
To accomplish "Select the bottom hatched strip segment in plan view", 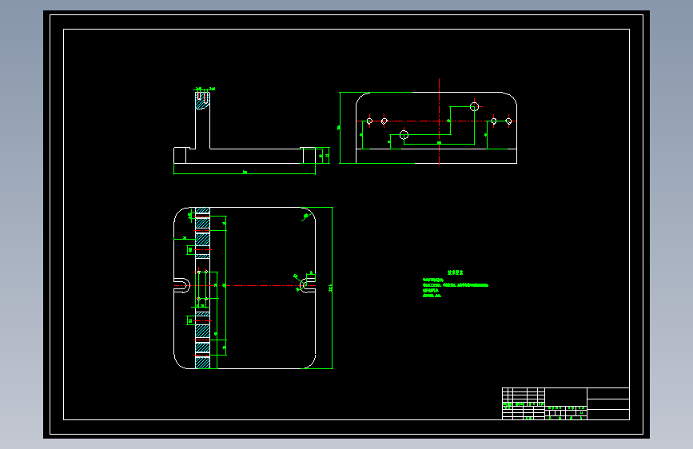I will pyautogui.click(x=202, y=363).
